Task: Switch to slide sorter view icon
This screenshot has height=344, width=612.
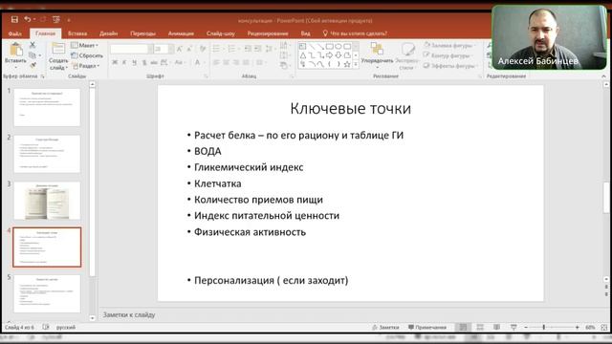Action: click(x=480, y=327)
